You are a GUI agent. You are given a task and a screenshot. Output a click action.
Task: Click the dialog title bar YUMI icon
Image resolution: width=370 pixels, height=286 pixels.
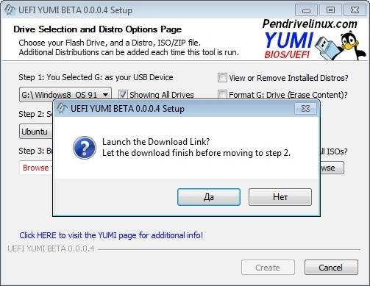click(x=62, y=108)
